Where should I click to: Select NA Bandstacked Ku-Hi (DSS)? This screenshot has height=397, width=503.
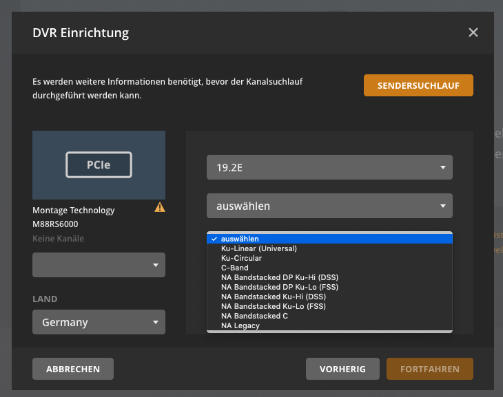[329, 297]
